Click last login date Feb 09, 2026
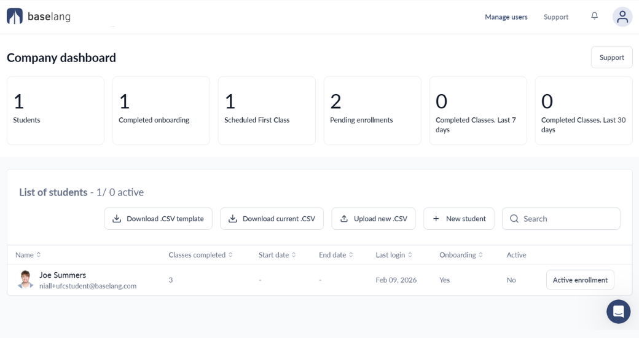The width and height of the screenshot is (639, 338). click(396, 280)
